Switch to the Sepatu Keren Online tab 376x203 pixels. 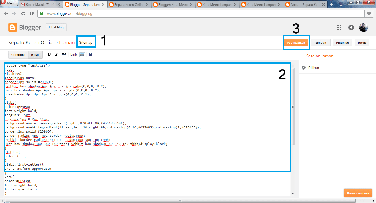pyautogui.click(x=129, y=5)
